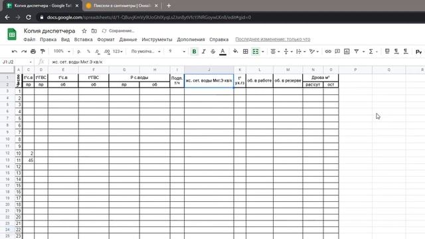Screen dimensions: 425x239
Task: Open number format 123 dropdown
Action: (118, 52)
